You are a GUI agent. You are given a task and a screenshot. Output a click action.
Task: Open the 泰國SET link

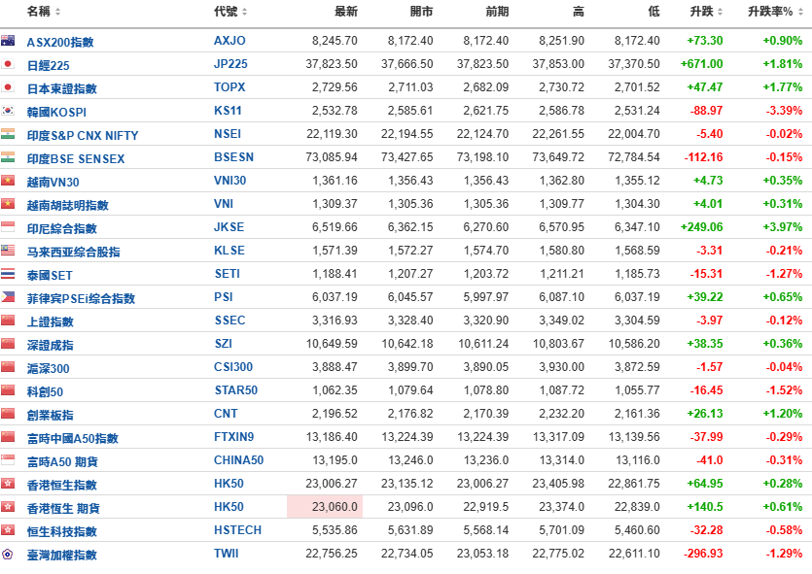coord(50,275)
